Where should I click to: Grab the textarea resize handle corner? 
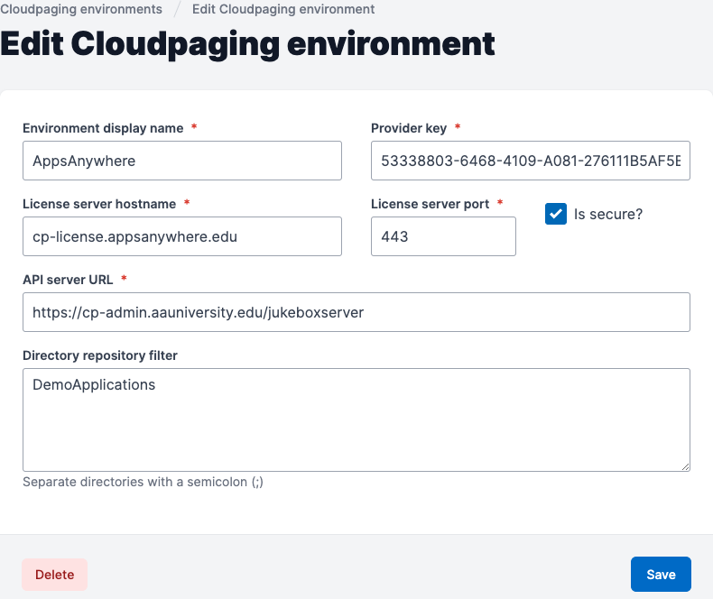pyautogui.click(x=686, y=466)
